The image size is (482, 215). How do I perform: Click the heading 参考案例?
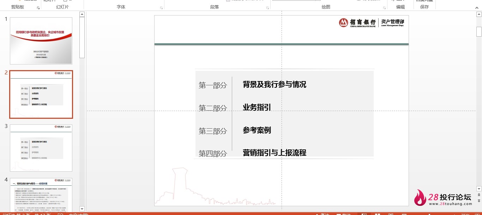point(257,130)
